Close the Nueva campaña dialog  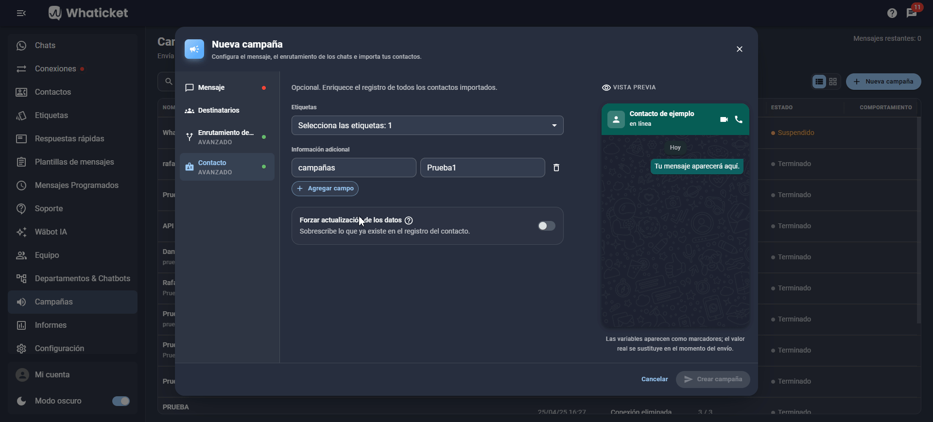pyautogui.click(x=740, y=49)
